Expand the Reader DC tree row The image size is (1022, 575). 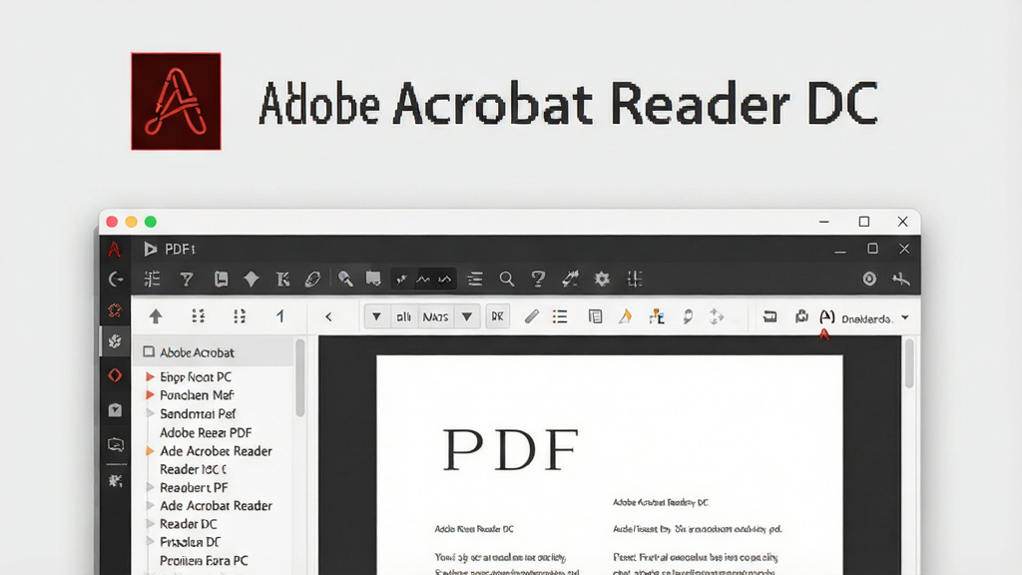pyautogui.click(x=150, y=523)
